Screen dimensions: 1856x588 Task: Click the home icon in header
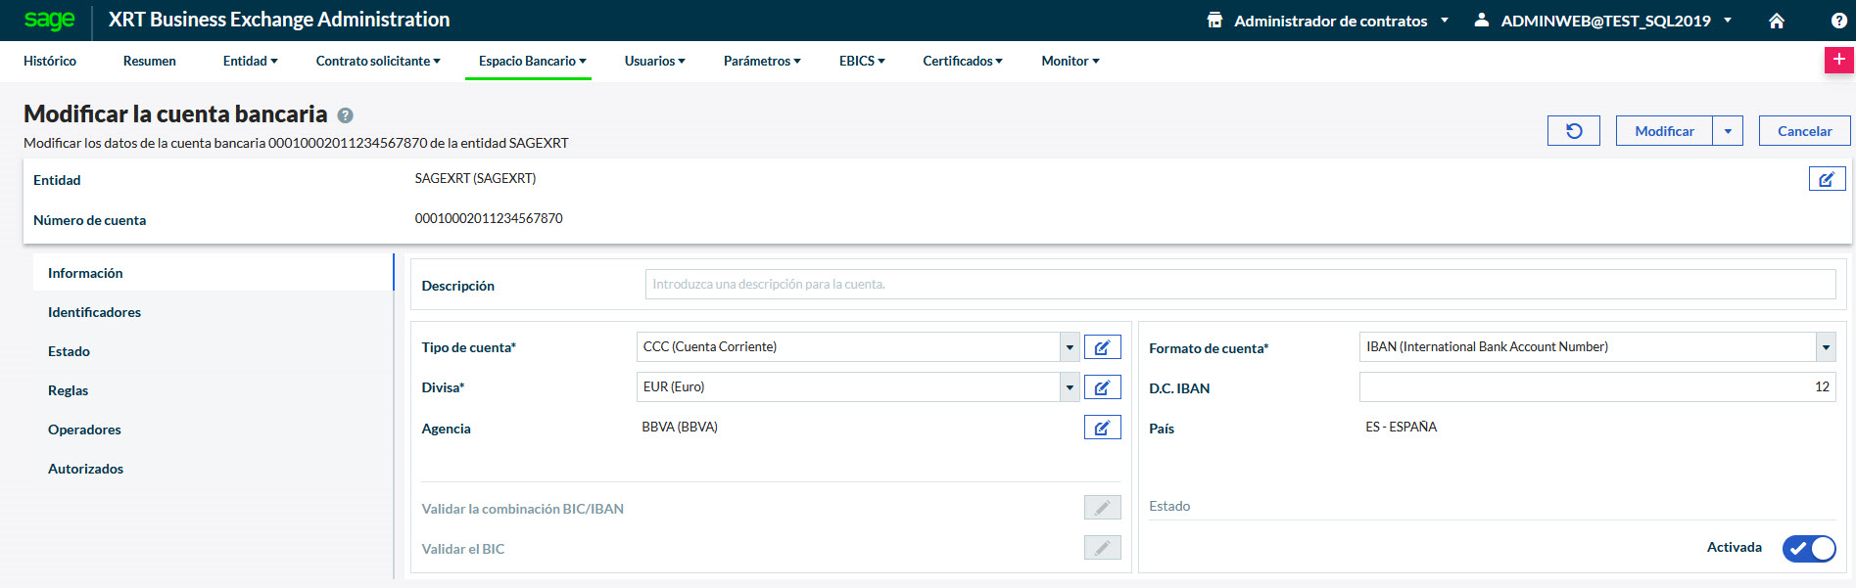pyautogui.click(x=1777, y=21)
